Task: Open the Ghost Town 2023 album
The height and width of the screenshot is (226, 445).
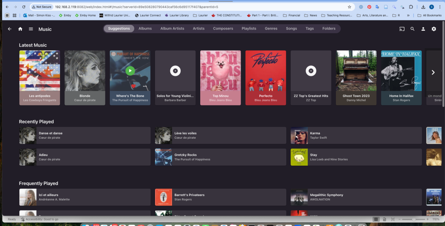Action: [356, 78]
